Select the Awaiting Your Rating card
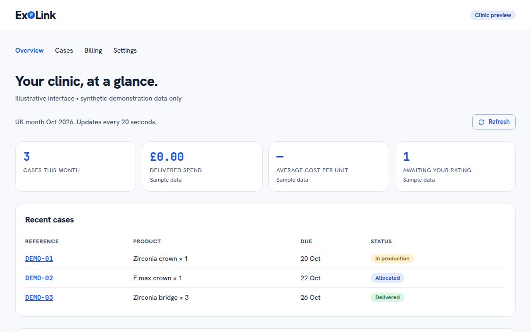Image resolution: width=531 pixels, height=332 pixels. pyautogui.click(x=455, y=166)
